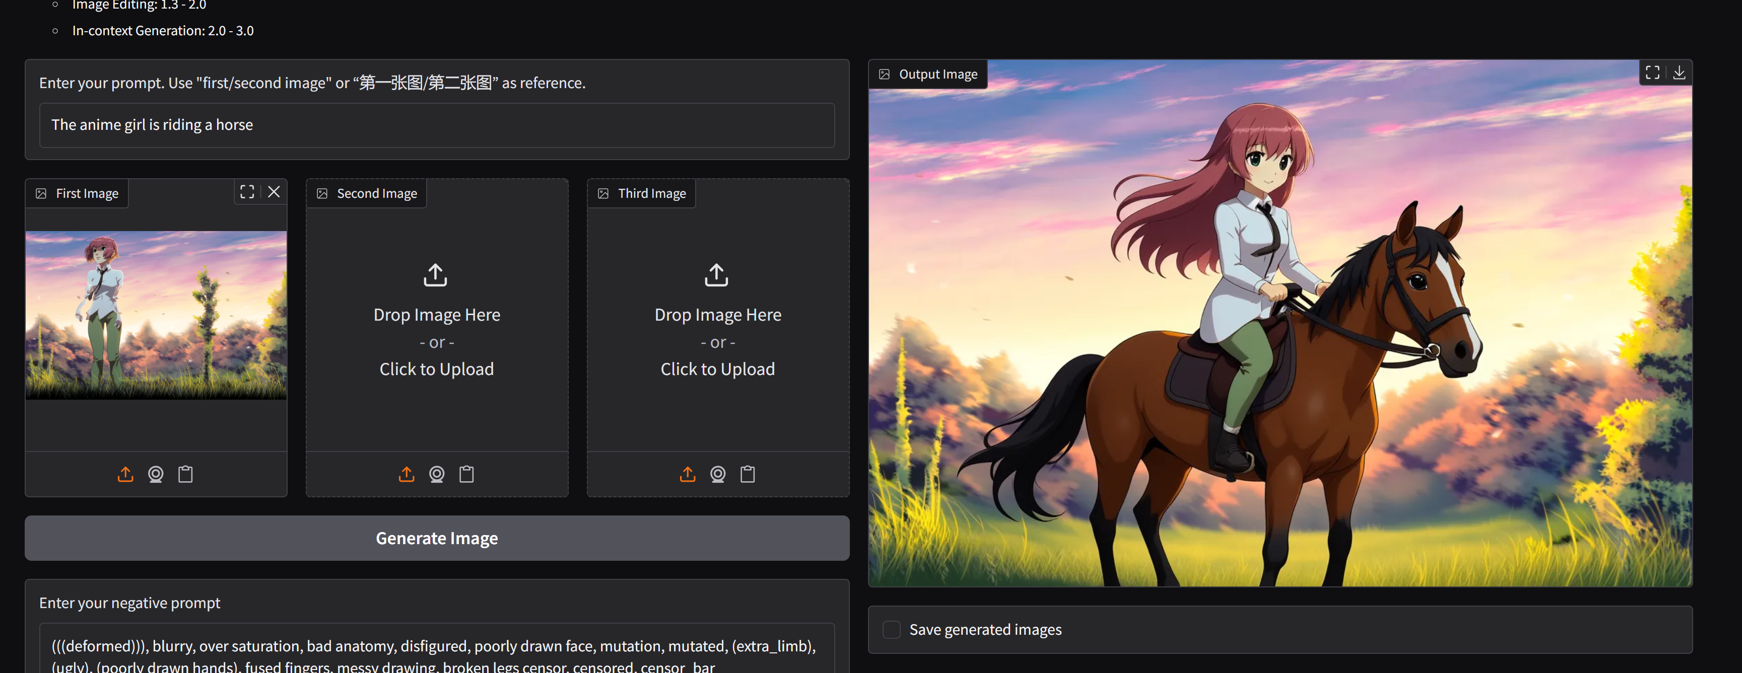Screen dimensions: 1742x673
Task: Click webcam icon under Third Image
Action: (x=718, y=474)
